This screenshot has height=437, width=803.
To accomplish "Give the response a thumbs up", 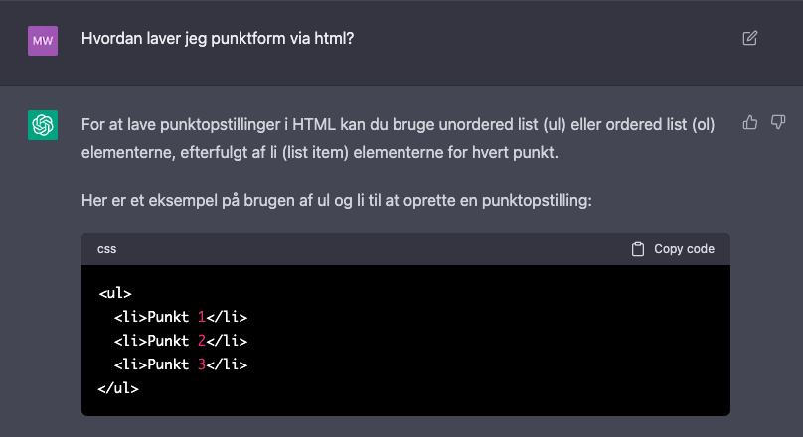I will coord(749,122).
